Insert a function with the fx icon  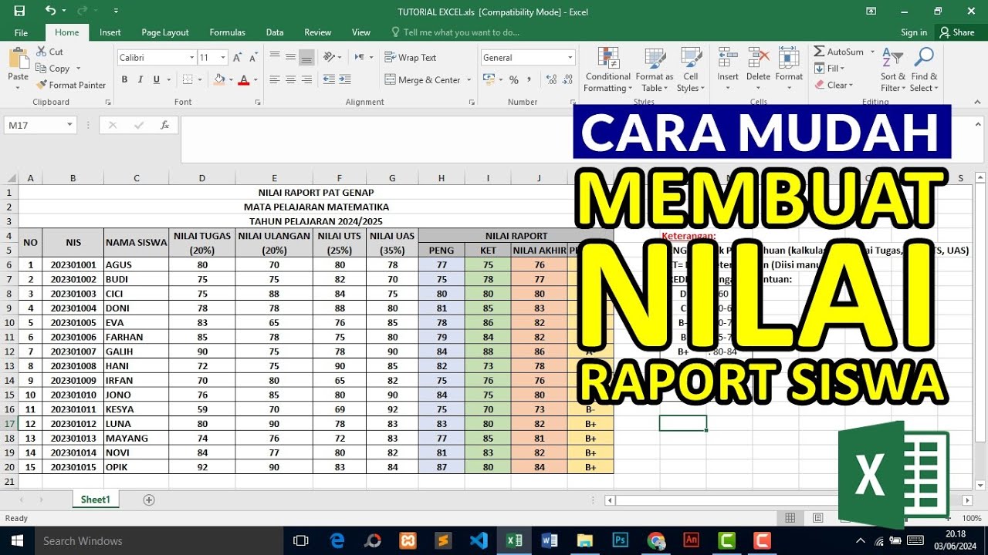click(x=164, y=125)
